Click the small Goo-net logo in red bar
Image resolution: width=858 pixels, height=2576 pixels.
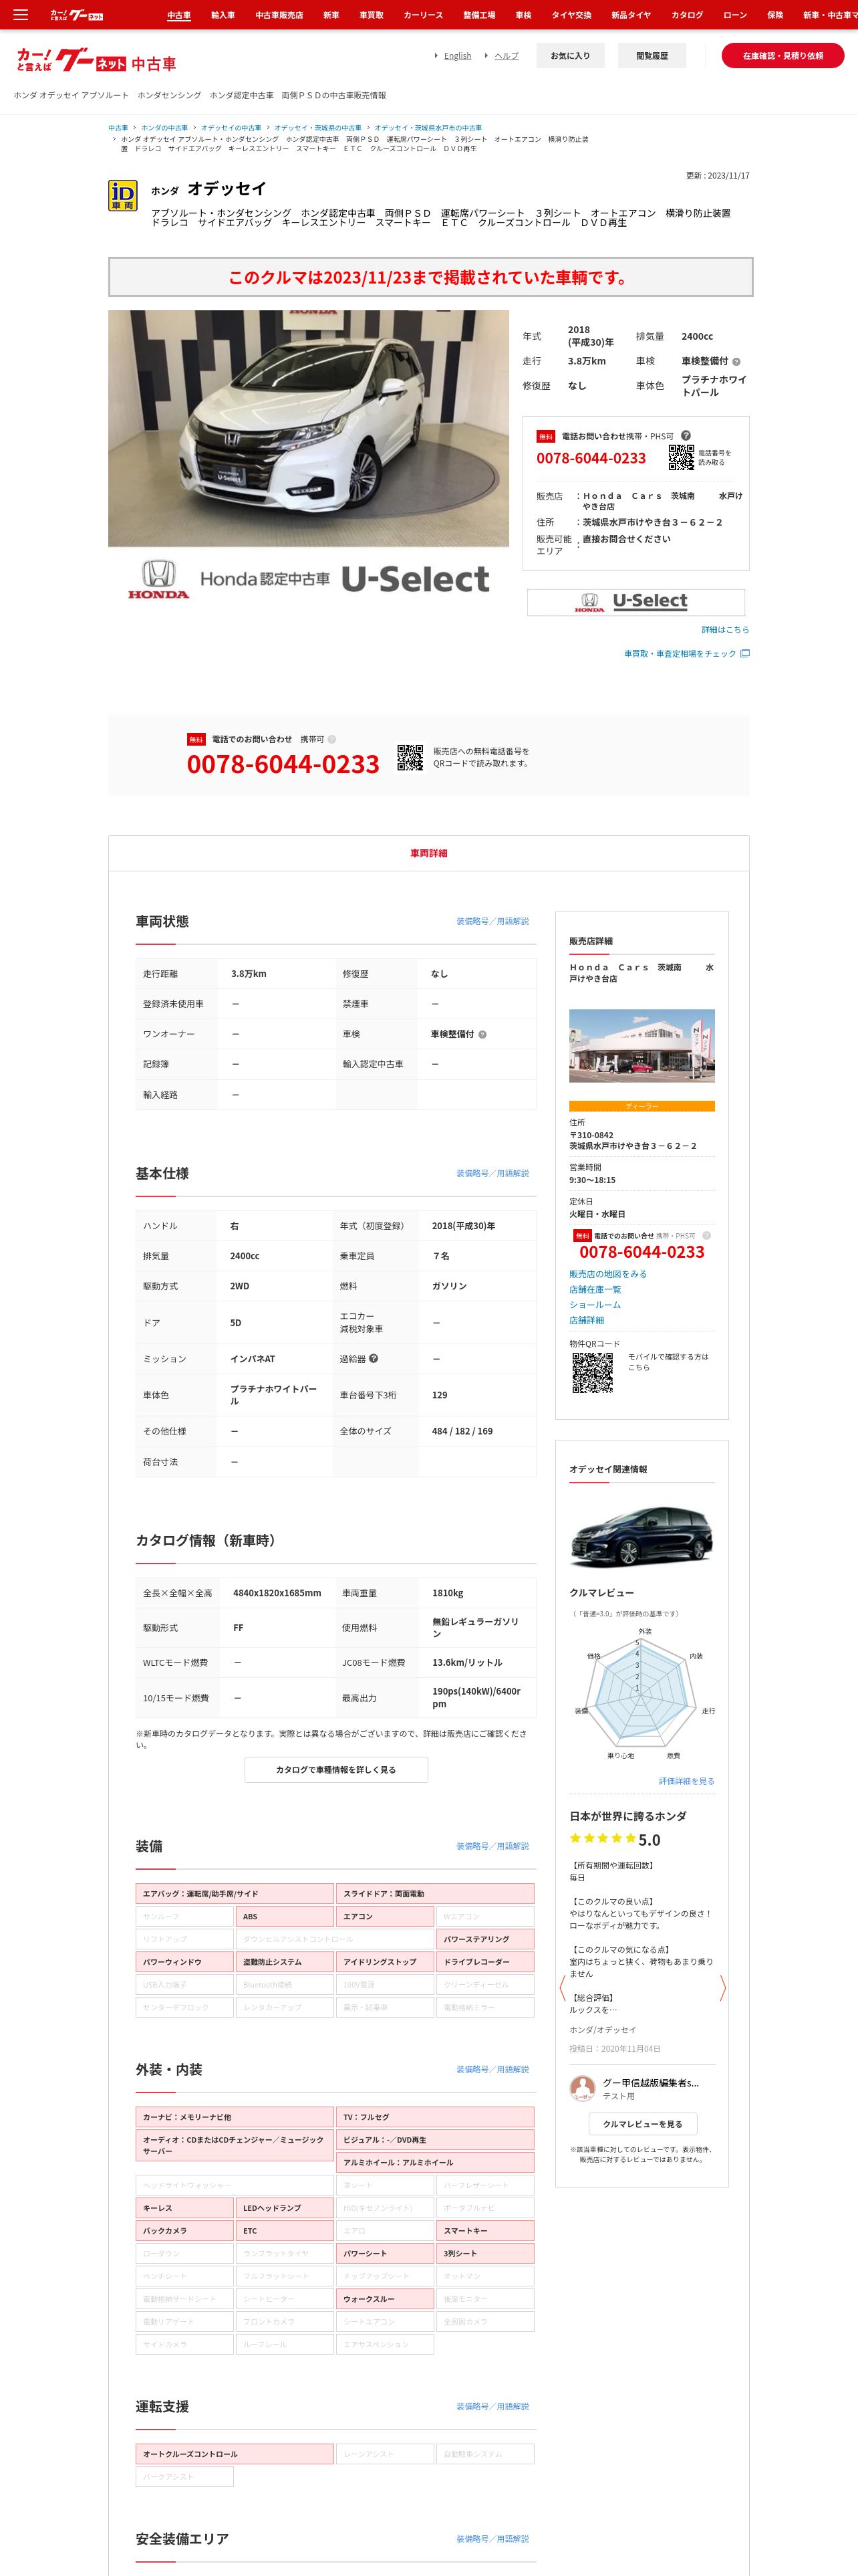77,15
